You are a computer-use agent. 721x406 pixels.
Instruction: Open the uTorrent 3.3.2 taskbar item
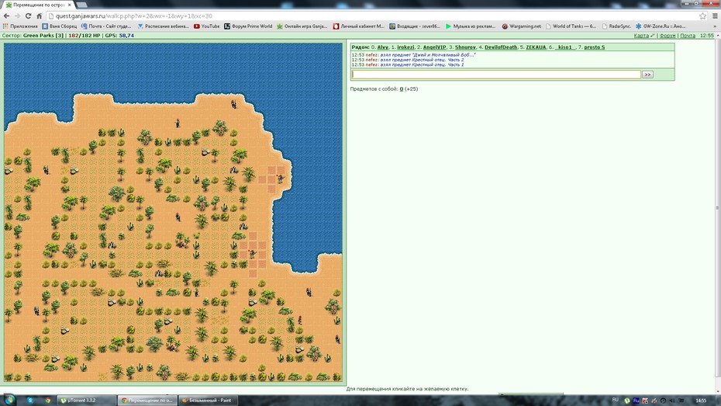(85, 400)
